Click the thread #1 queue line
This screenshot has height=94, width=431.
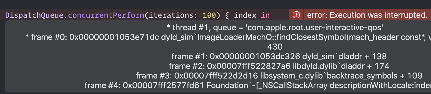point(275,27)
